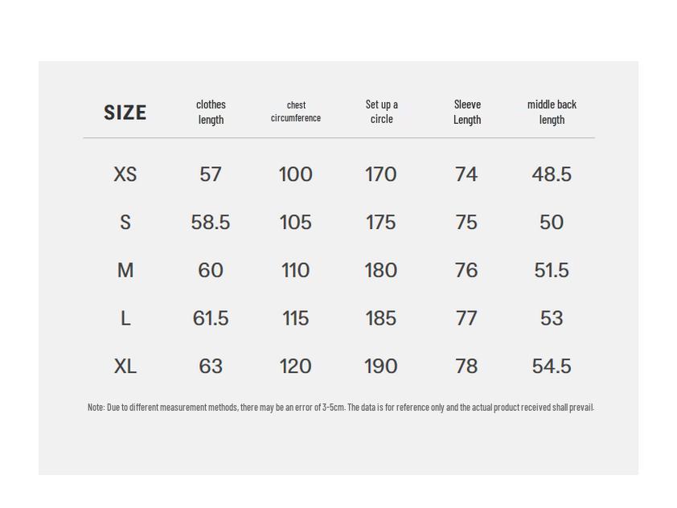Screen dimensions: 677x508
Task: Select the 78 sleeve length value
Action: 466,367
